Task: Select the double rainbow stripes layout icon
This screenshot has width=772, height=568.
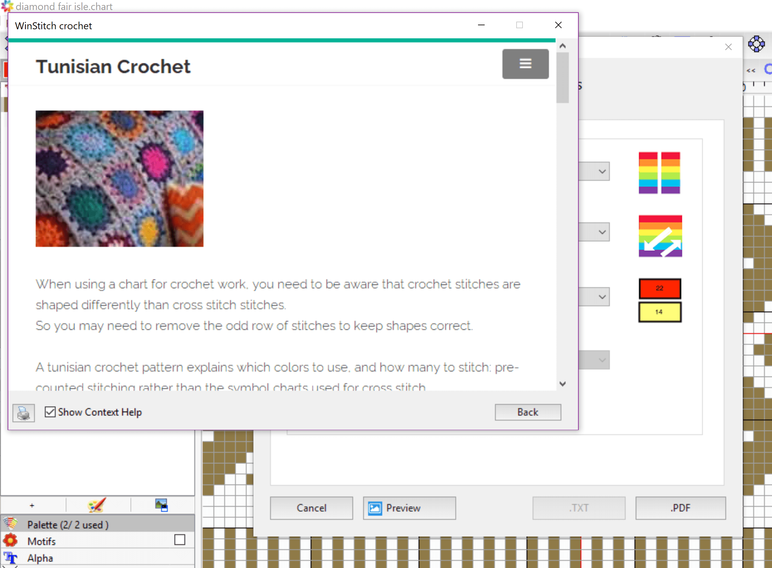Action: [x=659, y=173]
